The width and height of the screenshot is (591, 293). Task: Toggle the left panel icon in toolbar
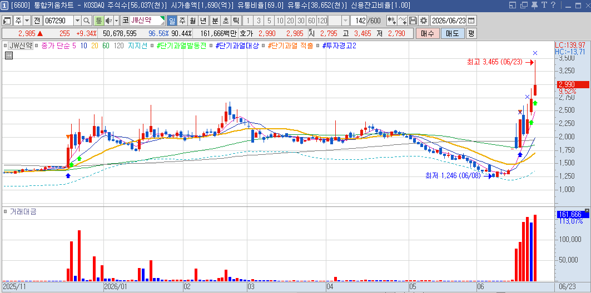coord(7,21)
